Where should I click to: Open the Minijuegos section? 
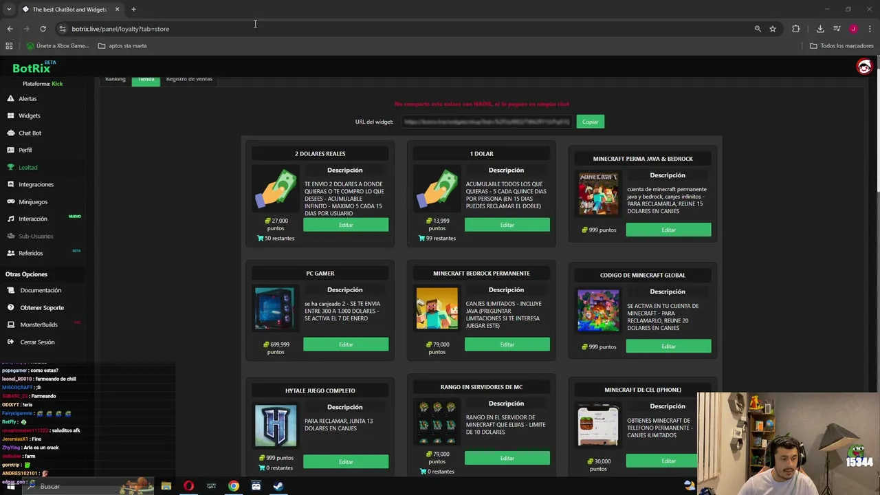(33, 201)
